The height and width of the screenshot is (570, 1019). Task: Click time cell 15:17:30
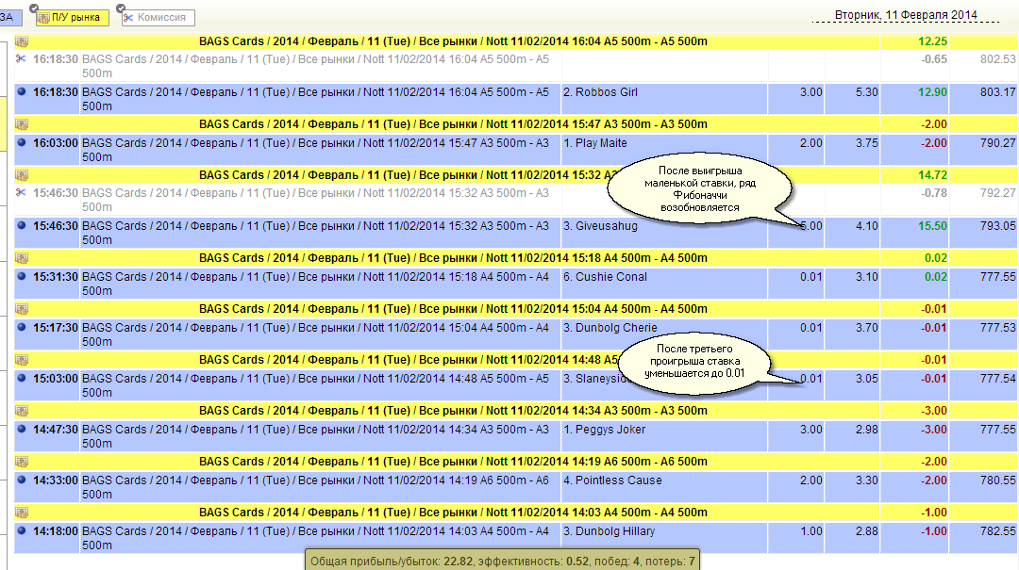(x=56, y=328)
